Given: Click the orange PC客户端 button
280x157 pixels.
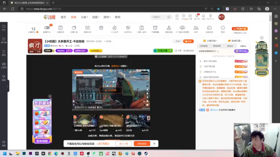Looking at the screenshot, I should click(x=240, y=29).
